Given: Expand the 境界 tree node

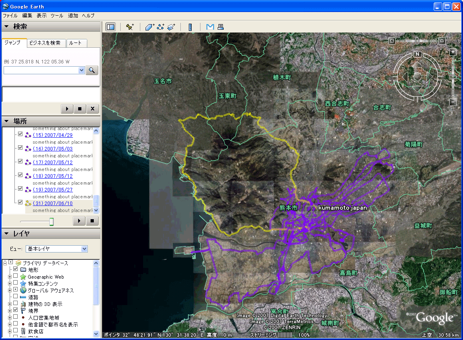Looking at the screenshot, I should [10, 311].
